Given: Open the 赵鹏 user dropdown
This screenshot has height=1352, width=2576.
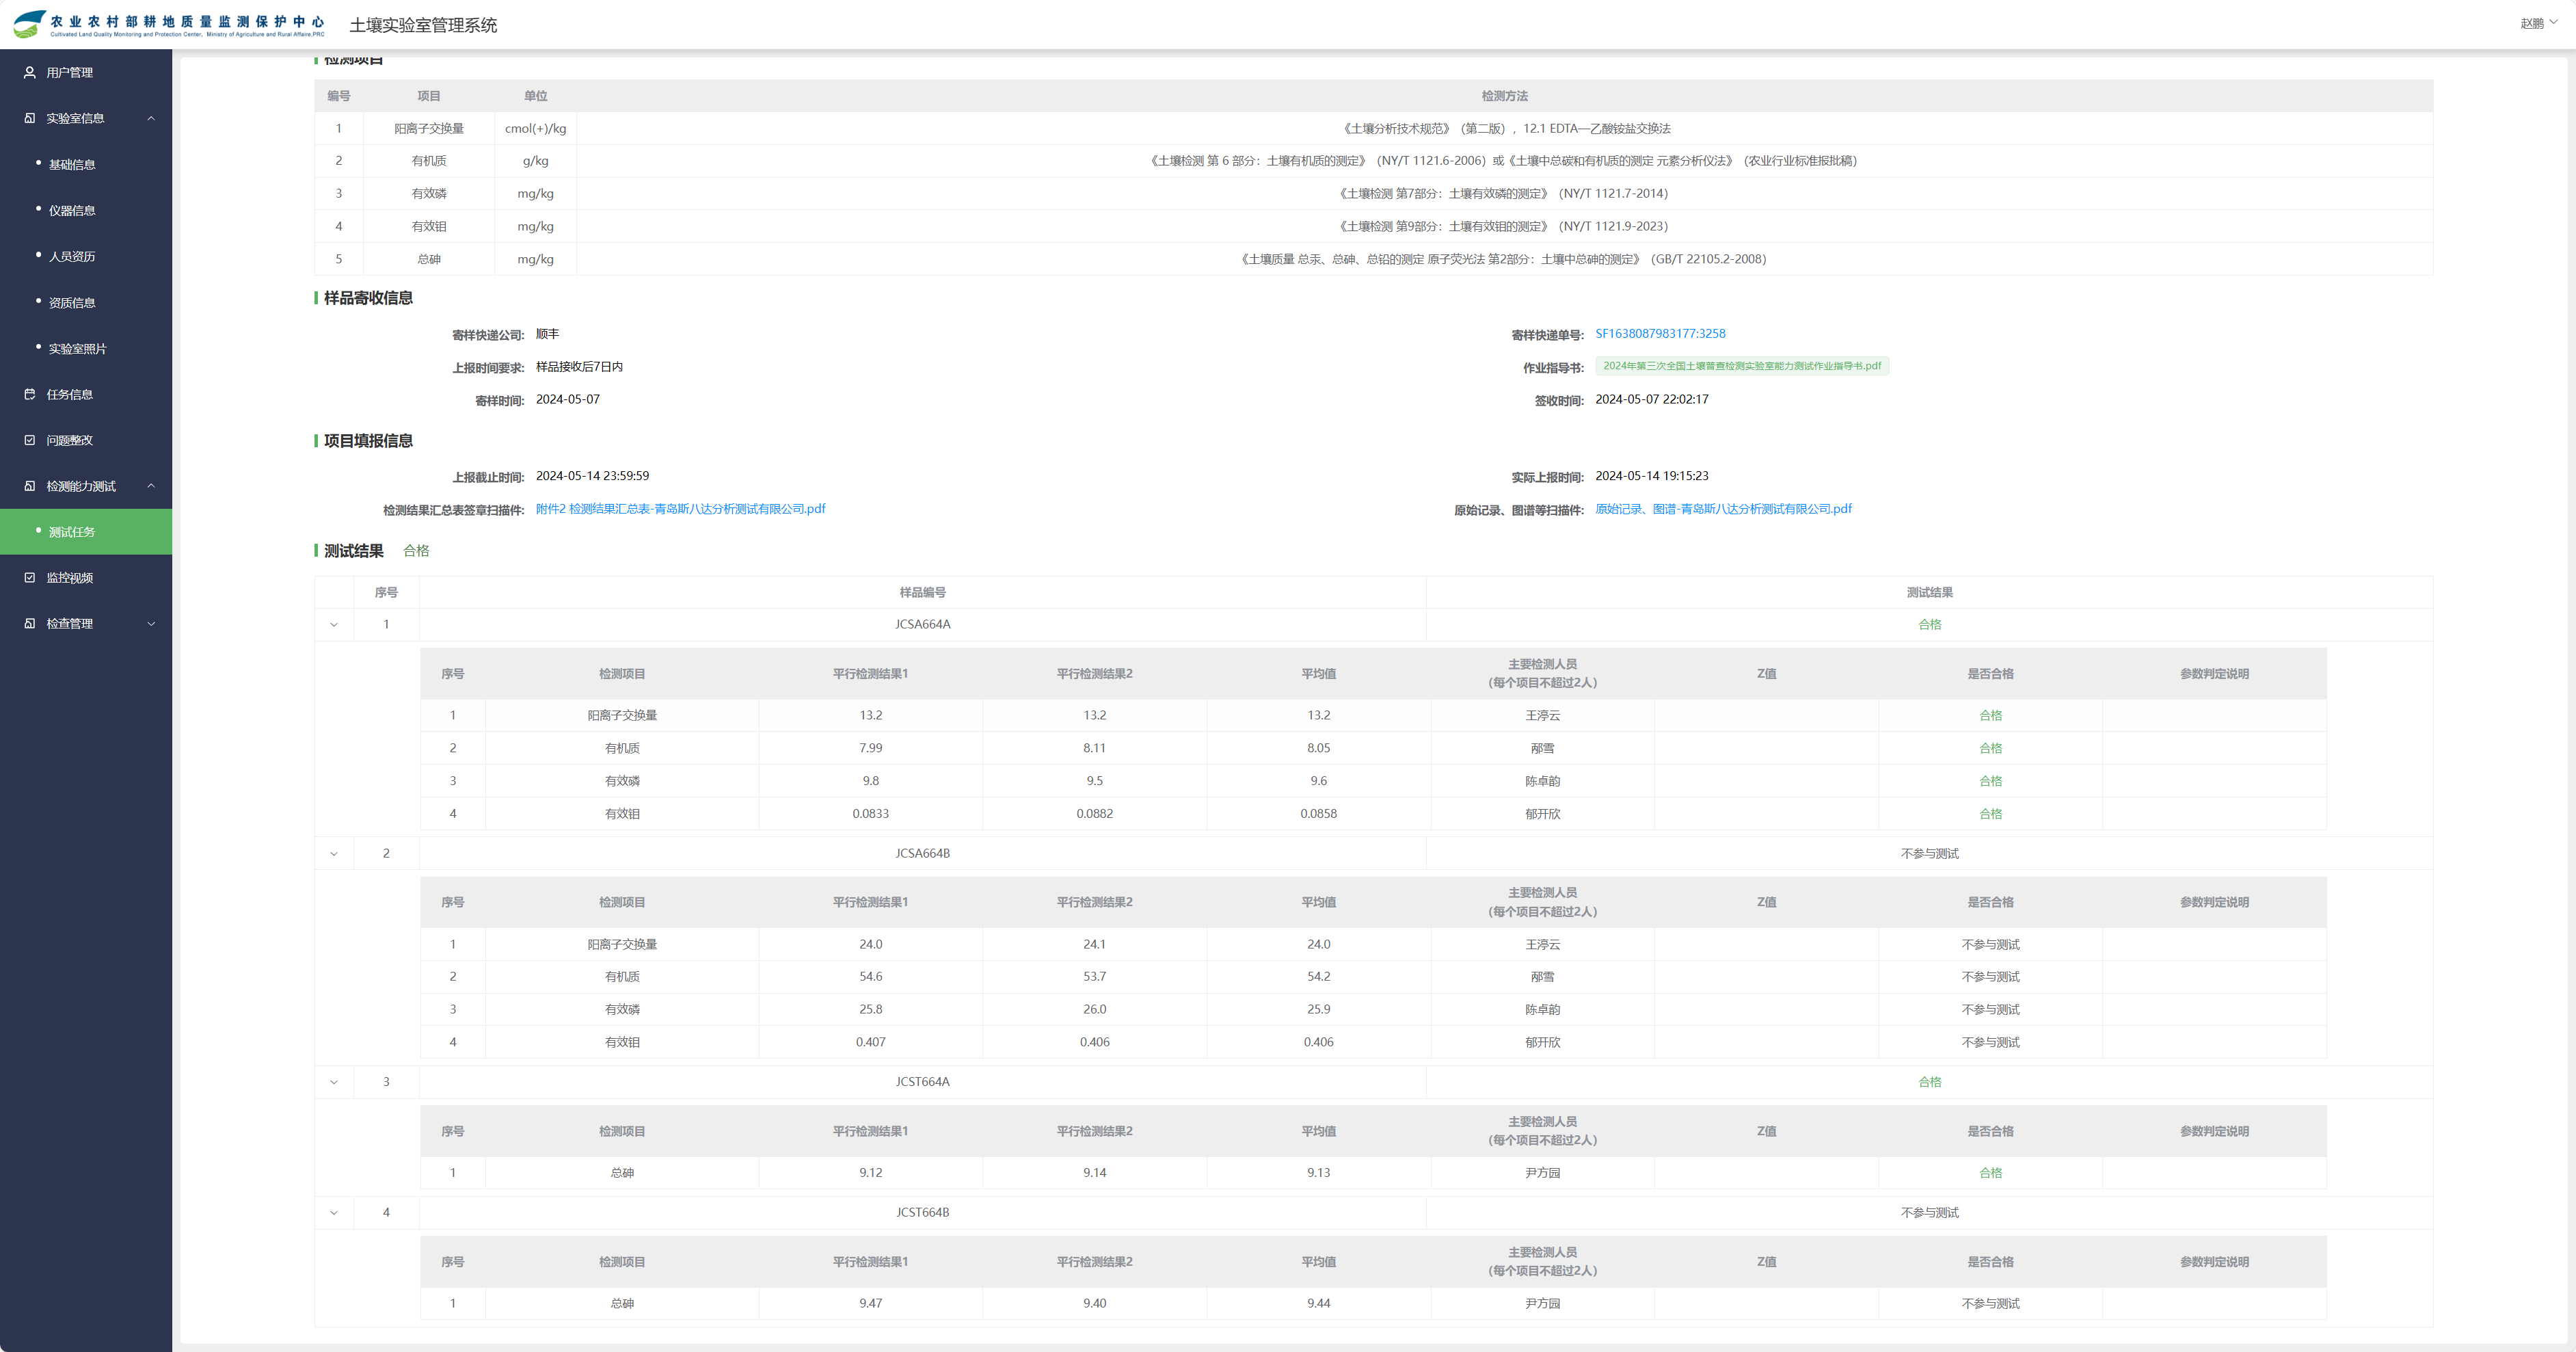Looking at the screenshot, I should pos(2538,23).
